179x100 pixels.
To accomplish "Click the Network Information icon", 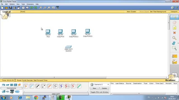I will click(x=172, y=8).
